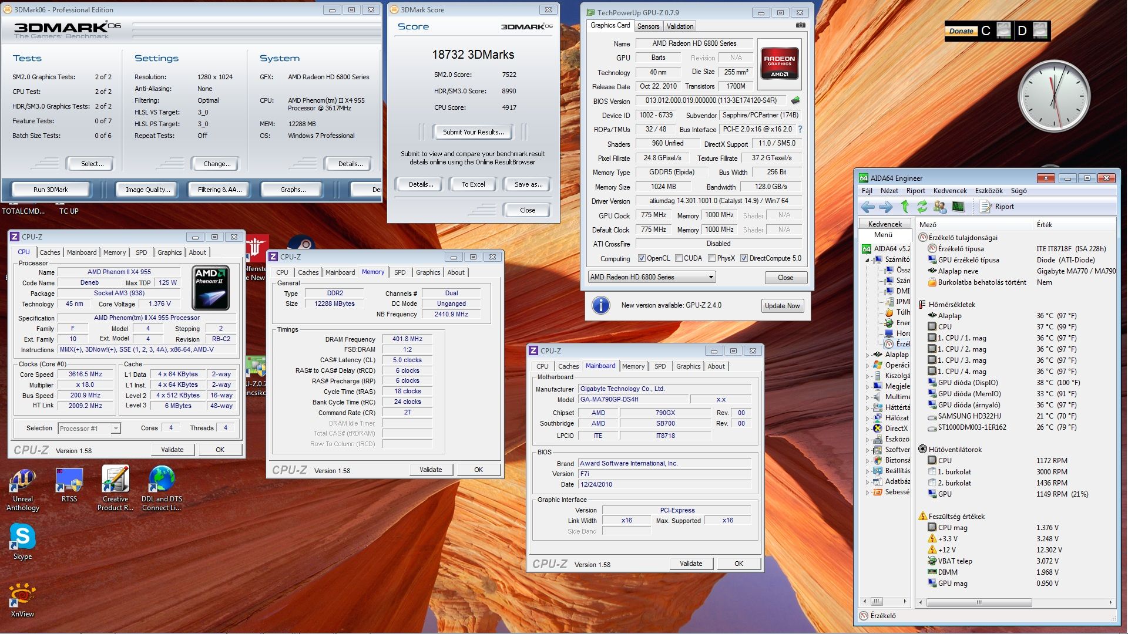
Task: Expand the Multimédia tree node in AIDA64
Action: click(867, 397)
